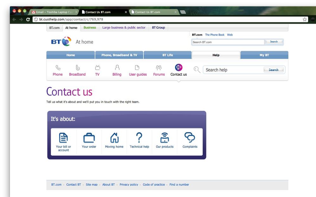Viewport: 316px width, 197px height.
Task: Reload the page with the refresh icon
Action: [28, 19]
